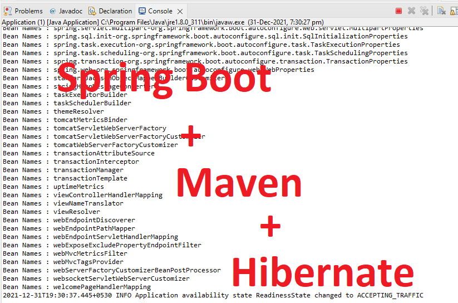Switch to the Declaration tab

tap(110, 11)
